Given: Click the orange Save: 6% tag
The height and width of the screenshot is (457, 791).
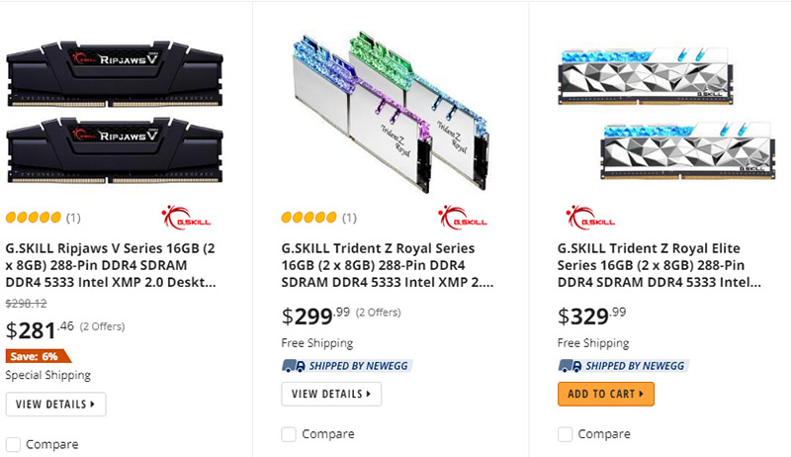Looking at the screenshot, I should tap(39, 356).
